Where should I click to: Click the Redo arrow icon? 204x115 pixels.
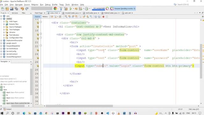coord(27,9)
